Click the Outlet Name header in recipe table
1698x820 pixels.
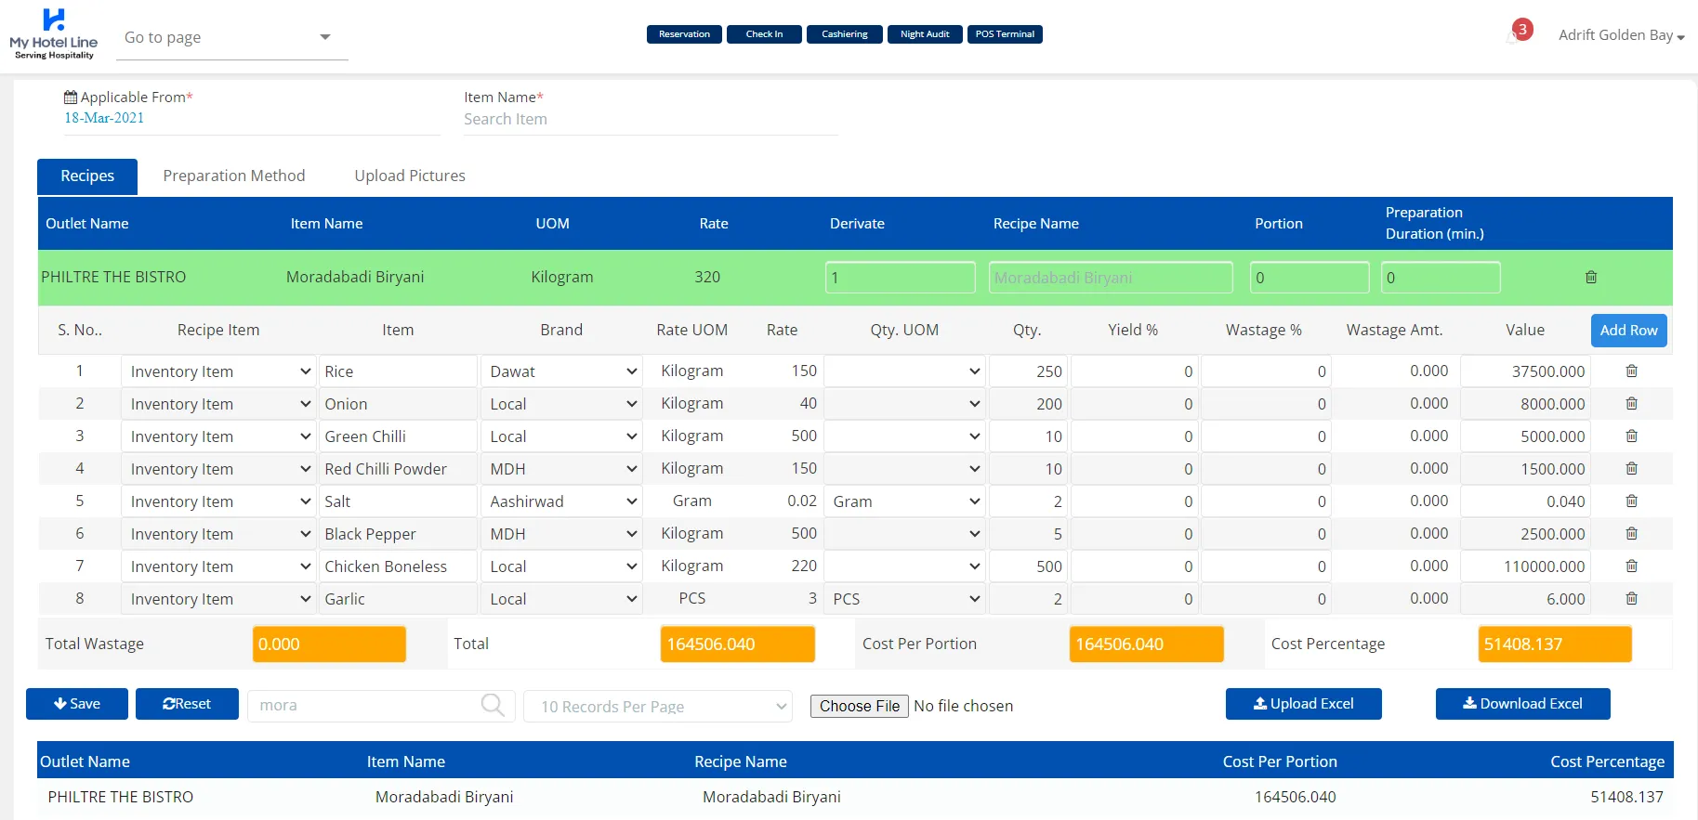(x=87, y=224)
